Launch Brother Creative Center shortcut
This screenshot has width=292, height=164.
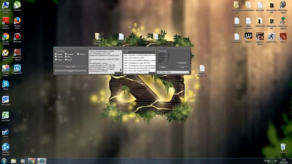[x=5, y=70]
